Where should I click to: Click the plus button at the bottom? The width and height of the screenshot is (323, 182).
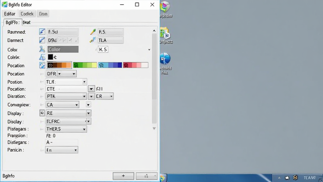click(123, 176)
